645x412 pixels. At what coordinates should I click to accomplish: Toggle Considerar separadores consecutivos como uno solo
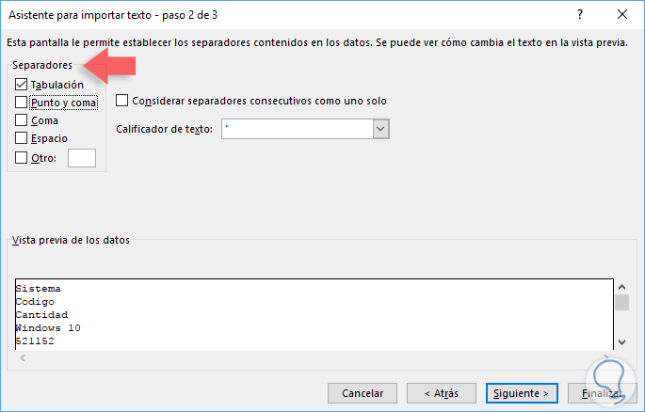[x=122, y=101]
